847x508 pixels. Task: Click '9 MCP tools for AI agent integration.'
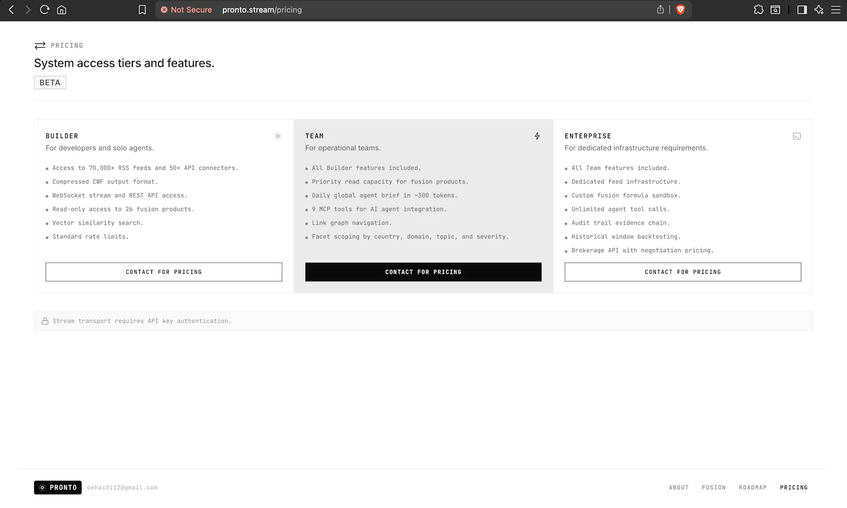[x=379, y=209]
